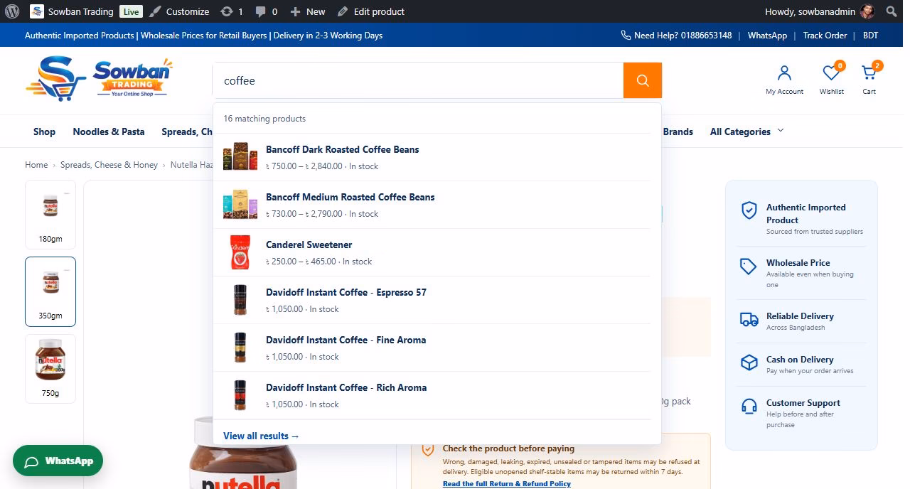Open the Canderel Sweetener result
This screenshot has height=489, width=910.
(x=432, y=252)
